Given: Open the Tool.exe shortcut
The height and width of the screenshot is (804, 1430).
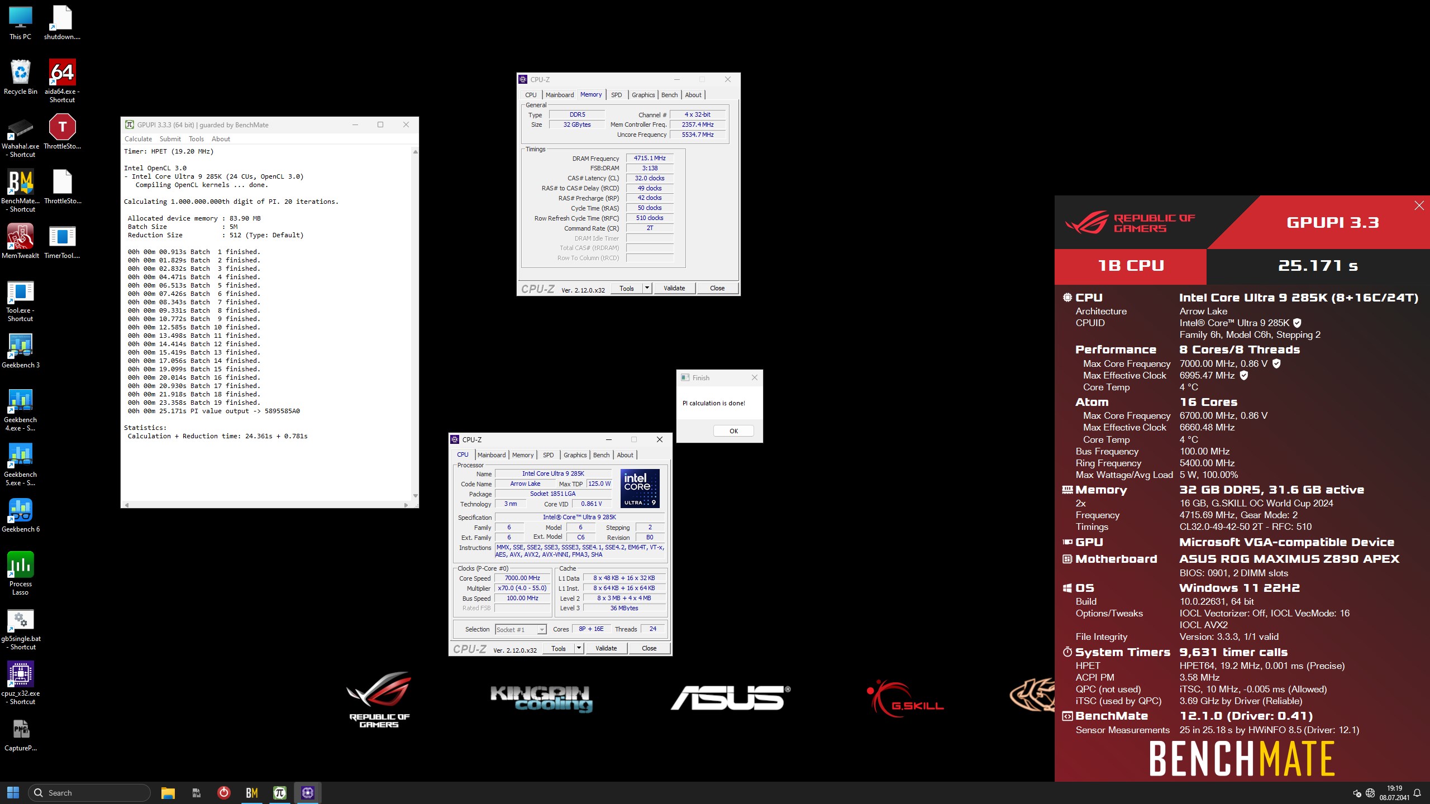Looking at the screenshot, I should click(21, 301).
